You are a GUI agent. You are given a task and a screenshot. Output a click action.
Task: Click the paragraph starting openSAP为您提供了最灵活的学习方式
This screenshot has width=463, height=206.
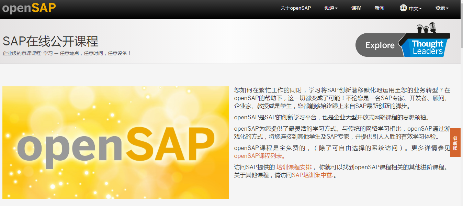(x=342, y=133)
